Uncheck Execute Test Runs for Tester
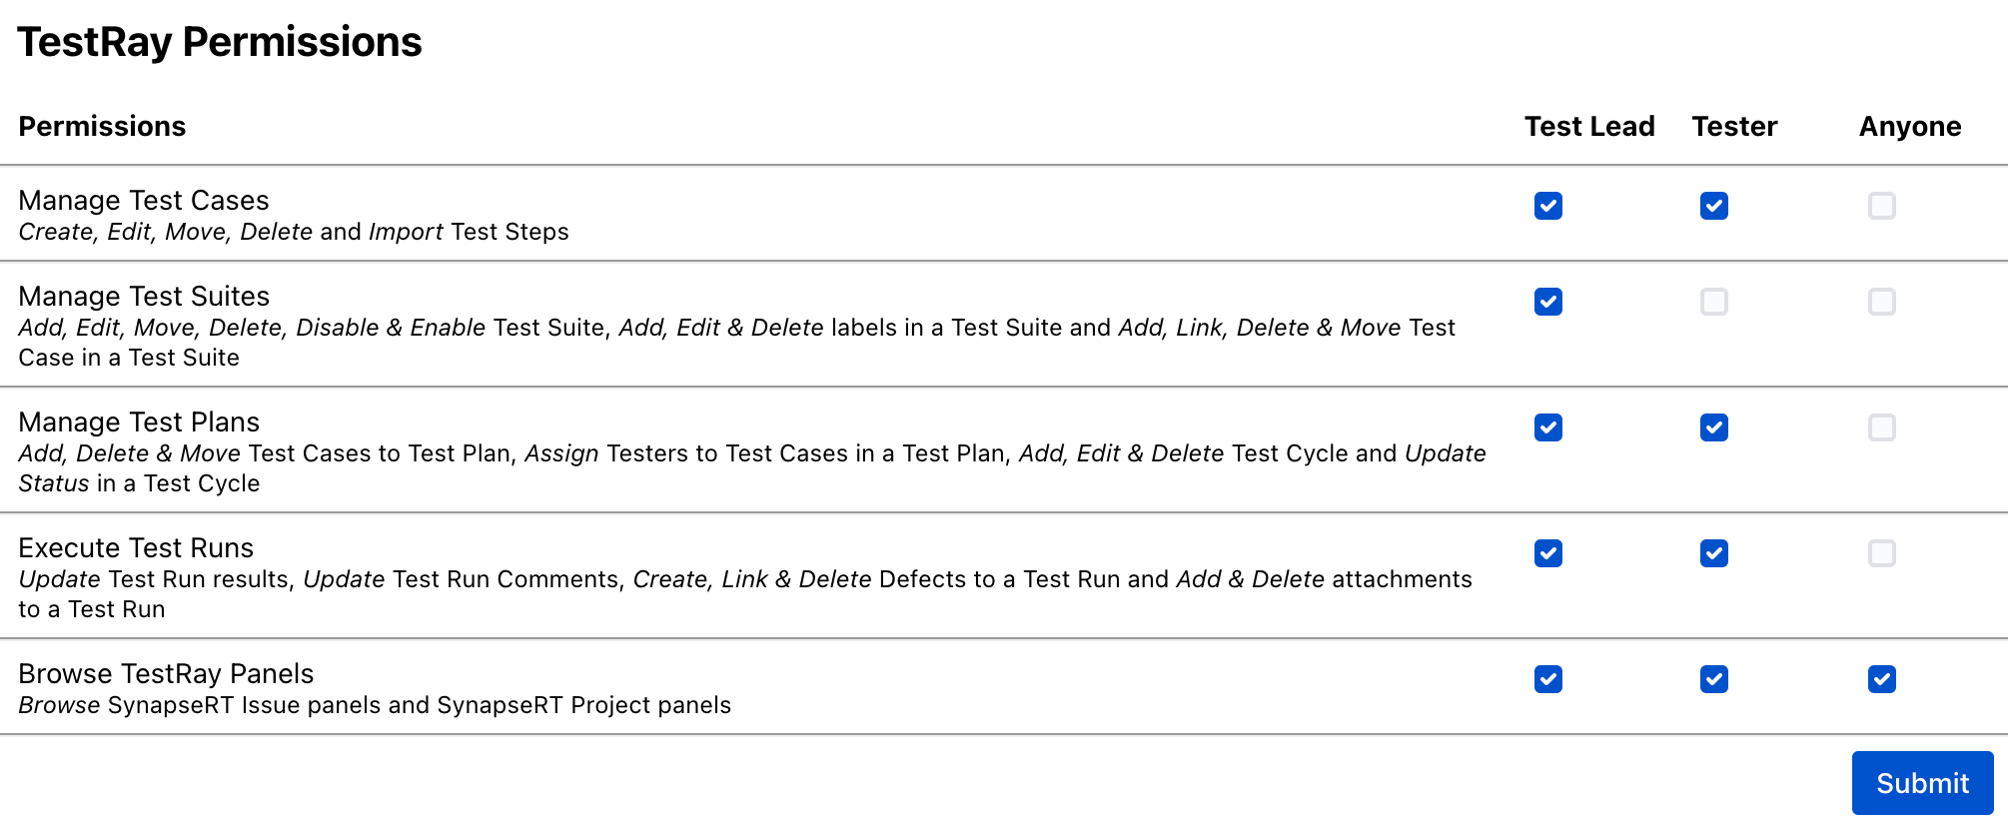The height and width of the screenshot is (821, 2008). [1714, 553]
